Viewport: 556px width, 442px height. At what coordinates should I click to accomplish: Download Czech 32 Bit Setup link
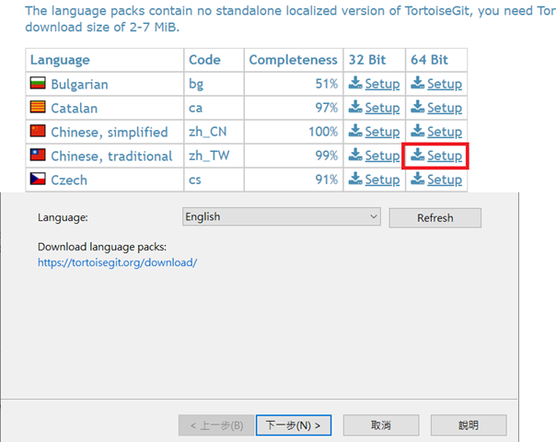[382, 180]
